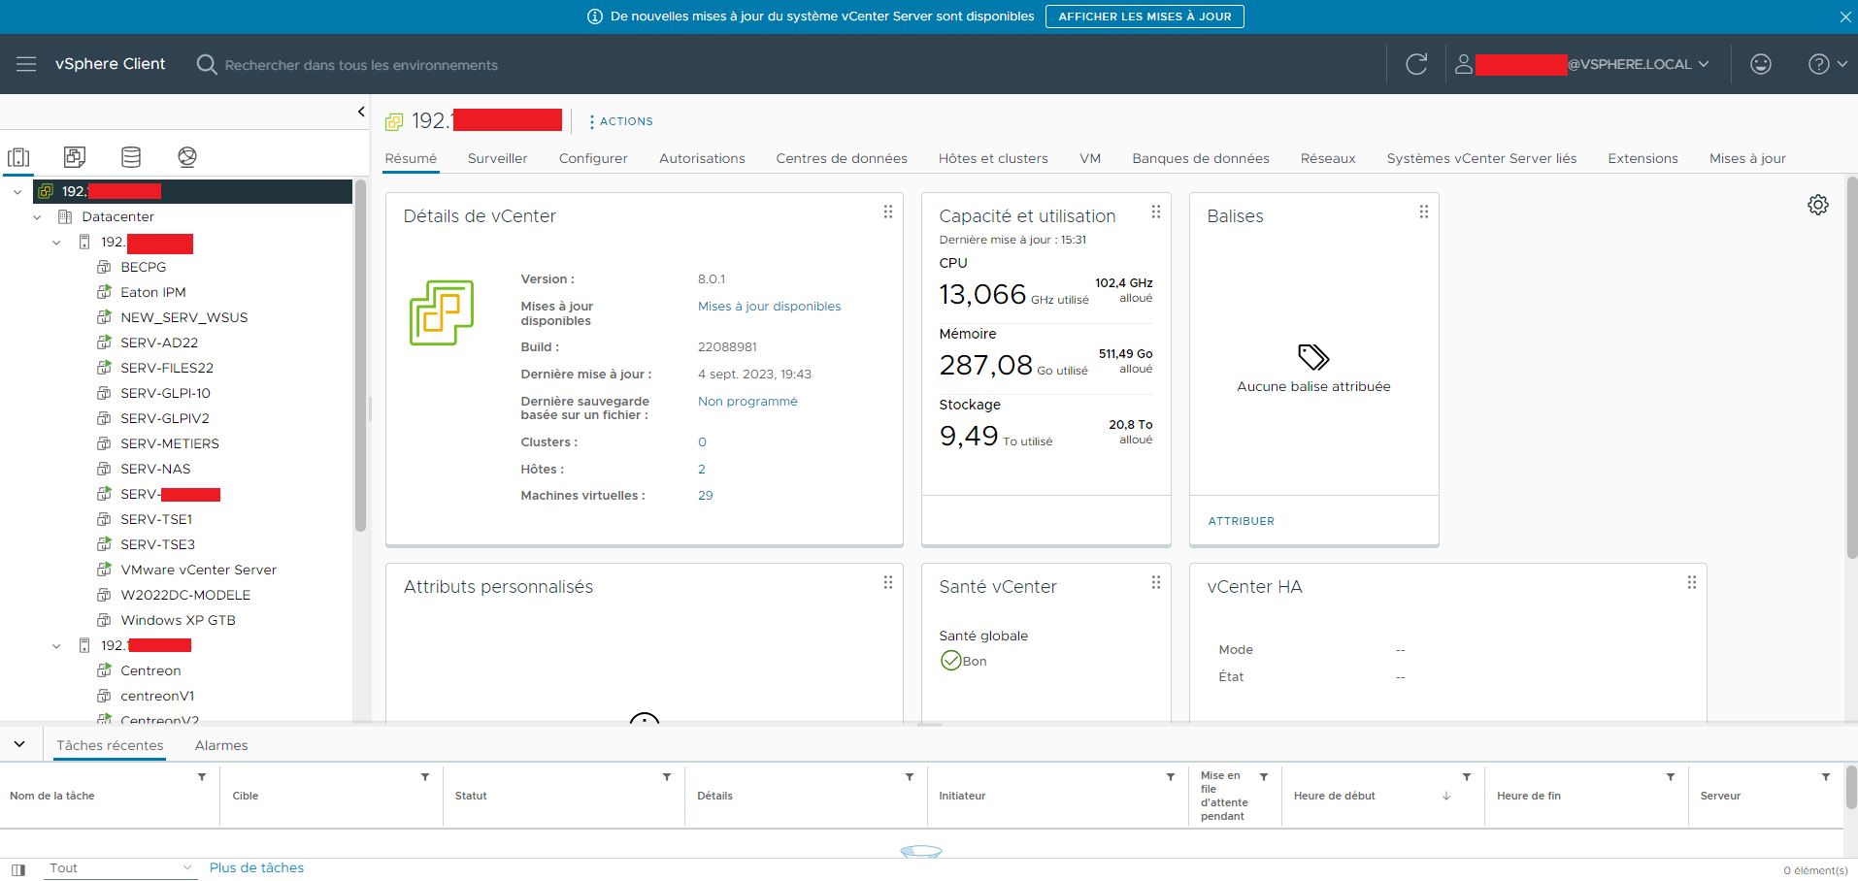Open the Help dropdown menu
1858x881 pixels.
click(x=1827, y=64)
